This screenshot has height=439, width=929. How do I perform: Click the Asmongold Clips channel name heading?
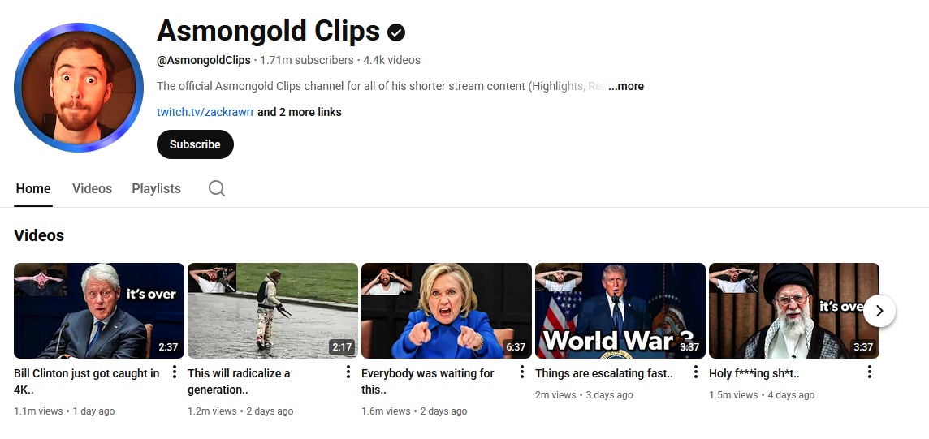coord(269,31)
